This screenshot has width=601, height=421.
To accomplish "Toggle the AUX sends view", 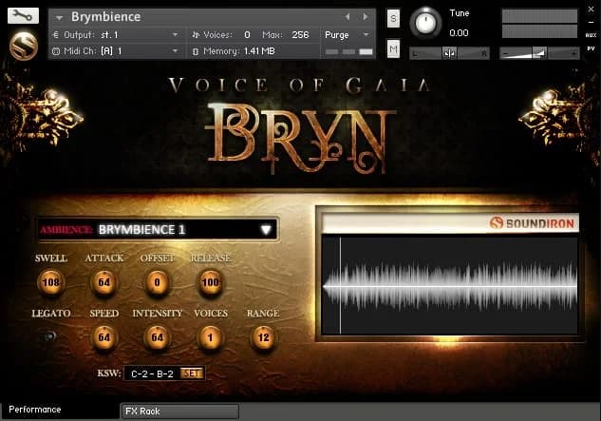I will pyautogui.click(x=591, y=35).
